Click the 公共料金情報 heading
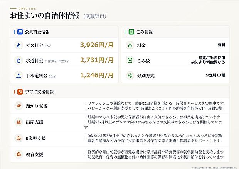This screenshot has height=169, width=239. click(37, 32)
